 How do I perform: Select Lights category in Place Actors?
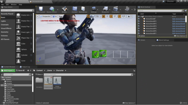click(x=3, y=21)
